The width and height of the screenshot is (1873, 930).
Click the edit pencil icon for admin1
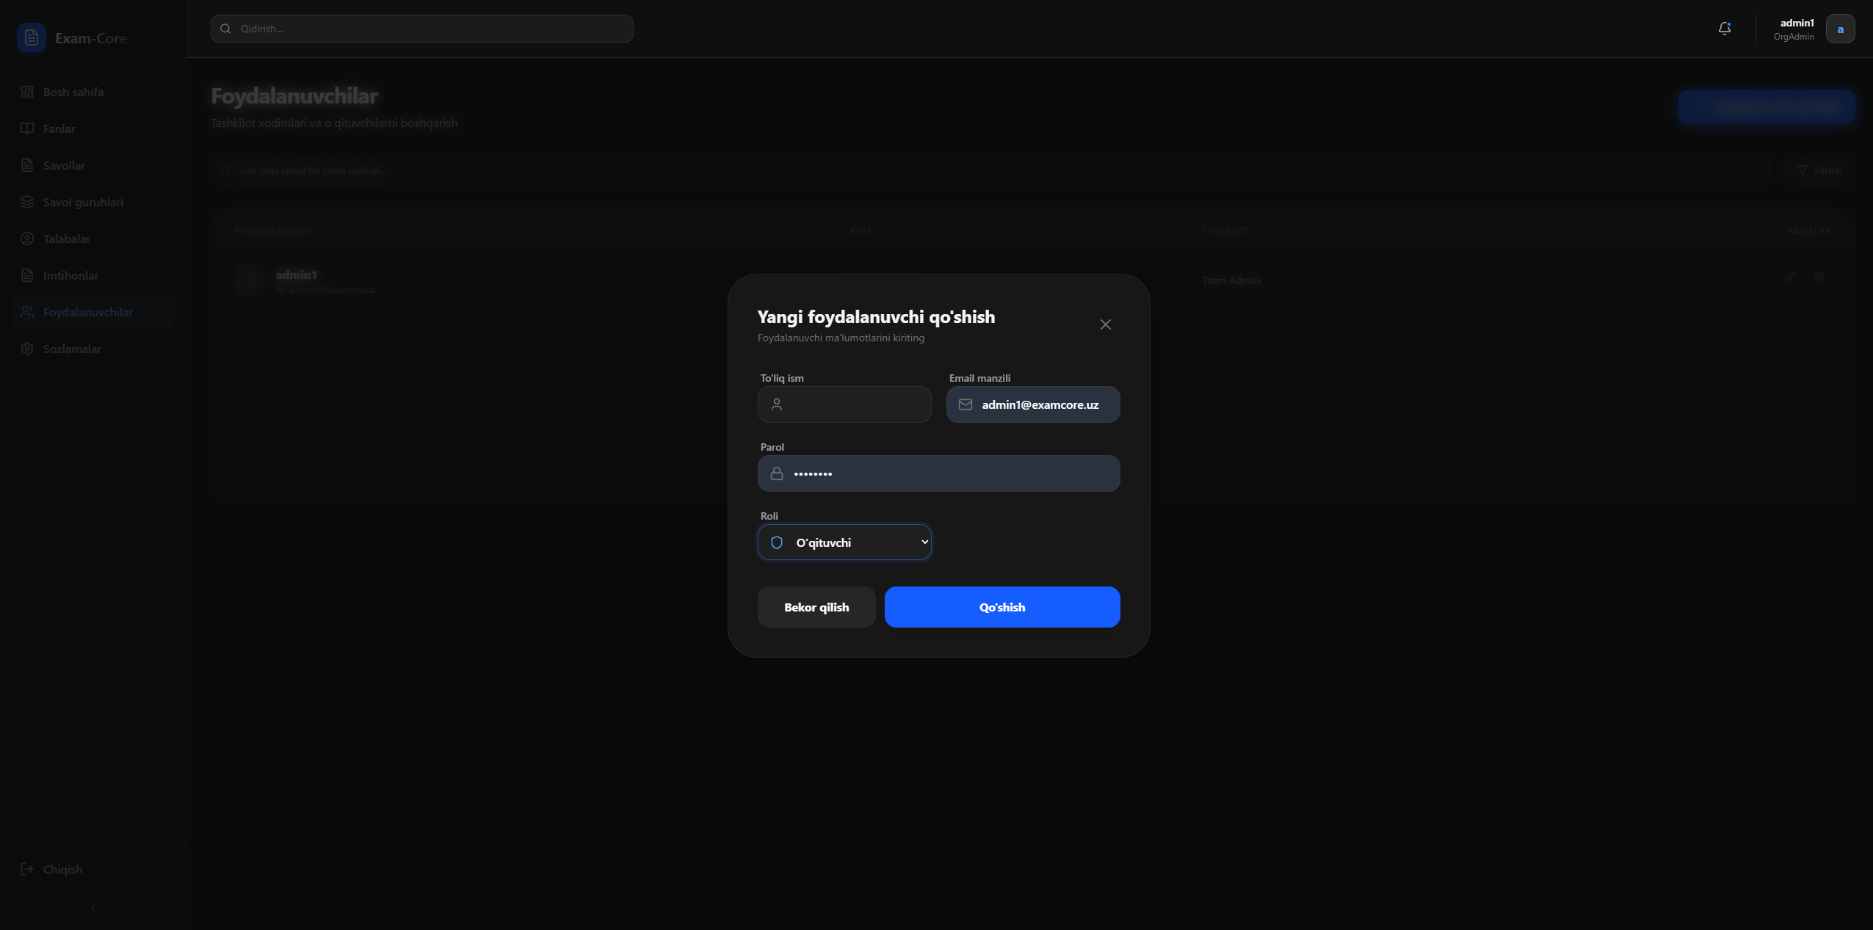[1789, 277]
